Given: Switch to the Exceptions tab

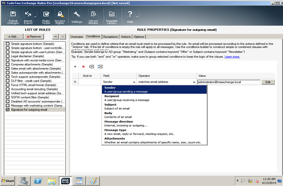Looking at the screenshot, I should [x=110, y=37].
